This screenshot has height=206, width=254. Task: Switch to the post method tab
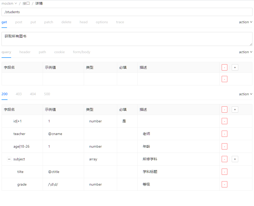click(x=19, y=22)
